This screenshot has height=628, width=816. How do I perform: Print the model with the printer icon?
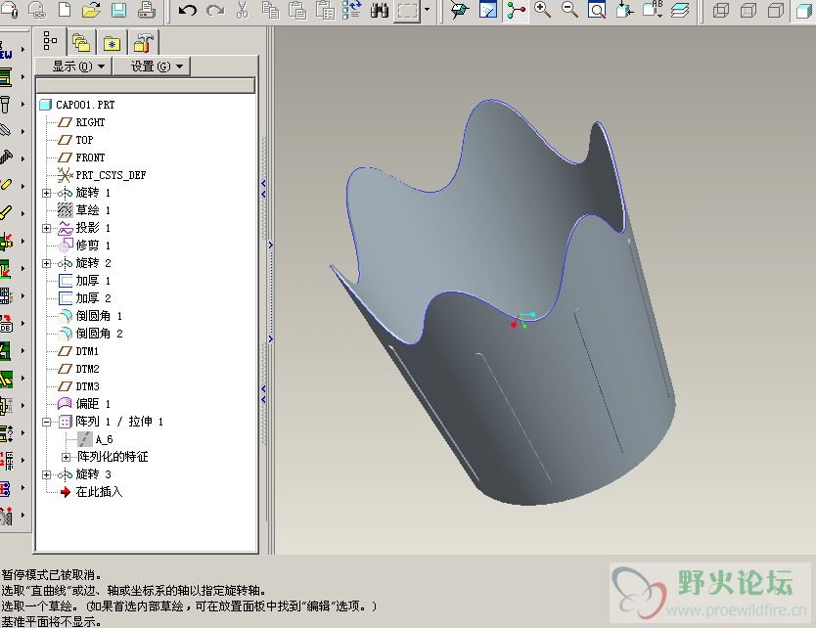(x=146, y=10)
